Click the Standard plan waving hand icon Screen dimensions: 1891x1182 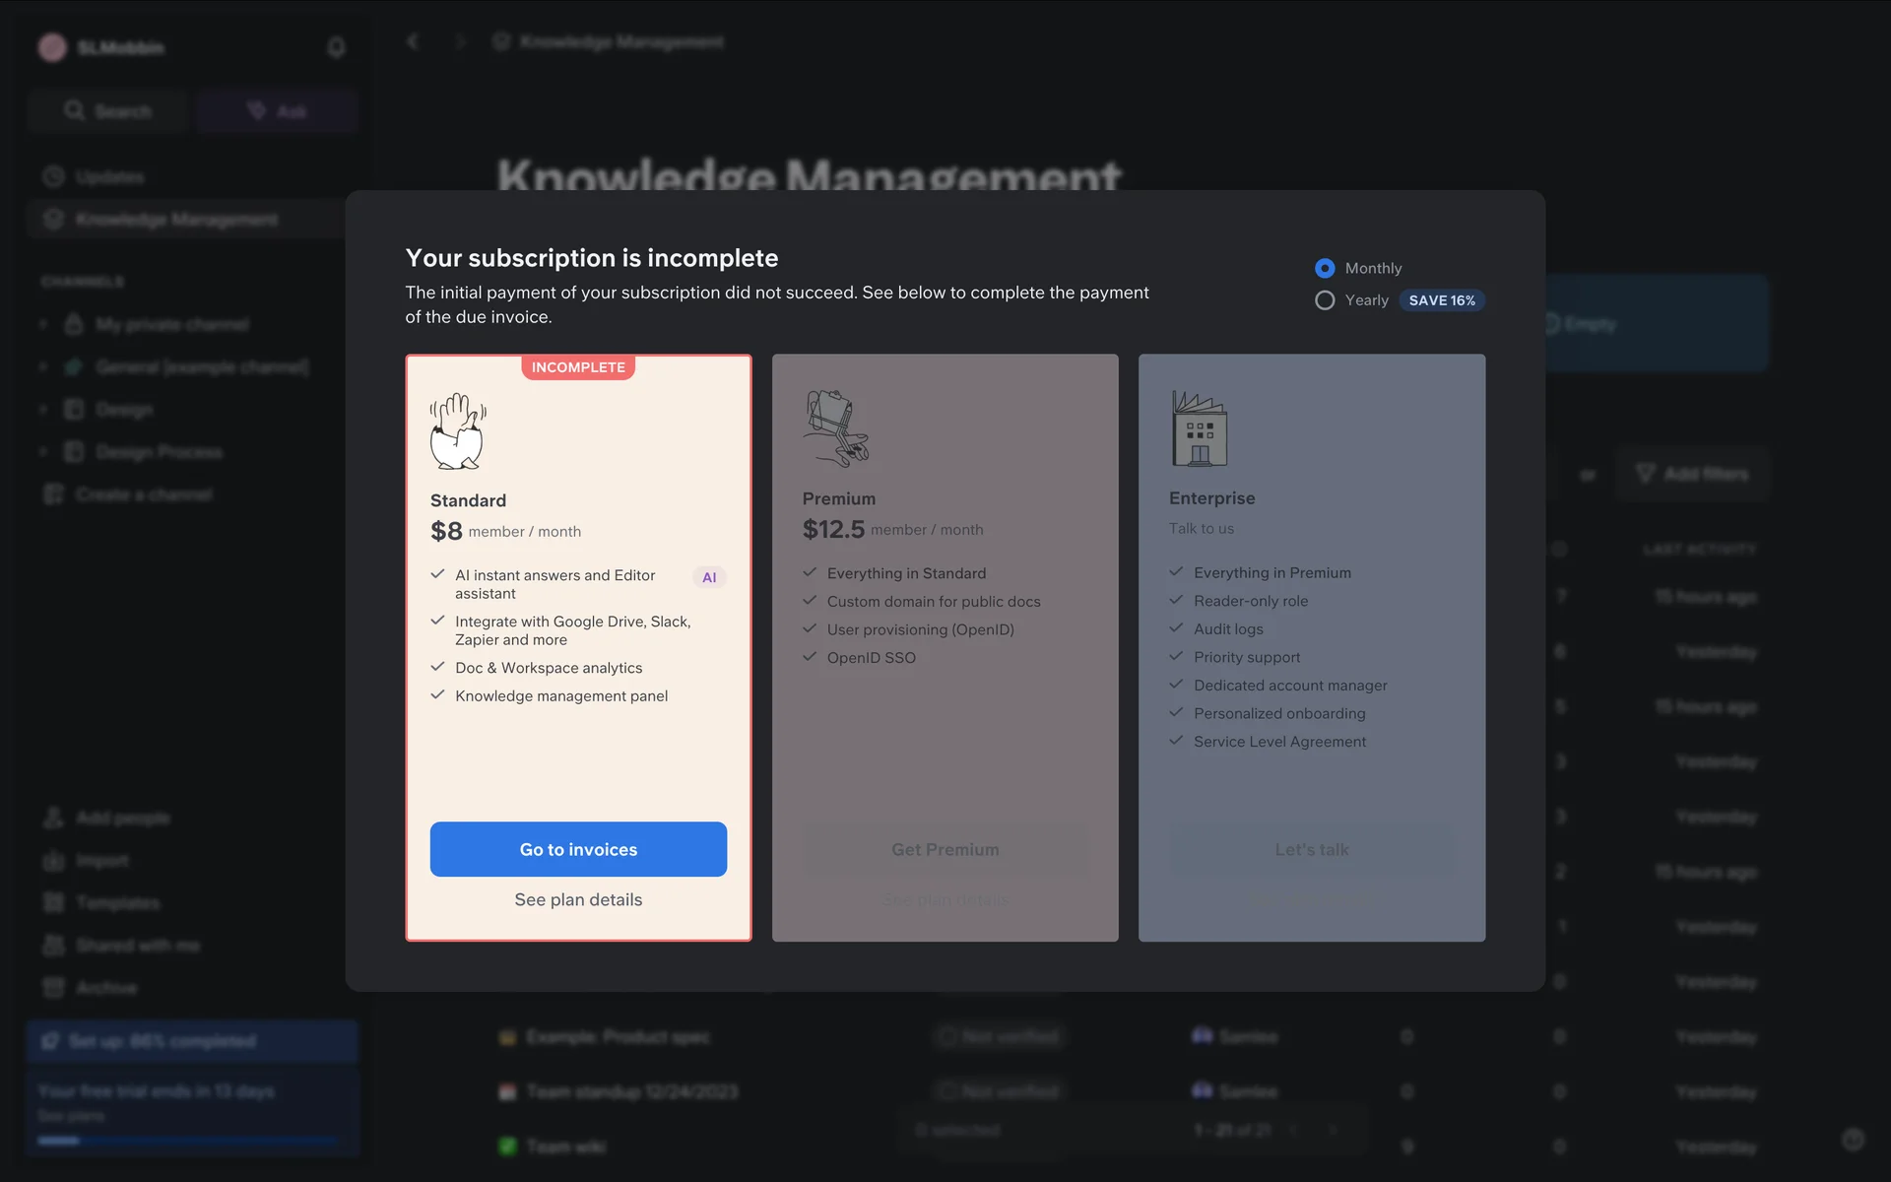tap(458, 431)
